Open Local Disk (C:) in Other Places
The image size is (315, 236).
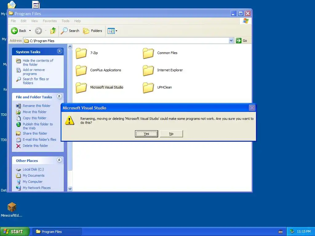pos(33,169)
